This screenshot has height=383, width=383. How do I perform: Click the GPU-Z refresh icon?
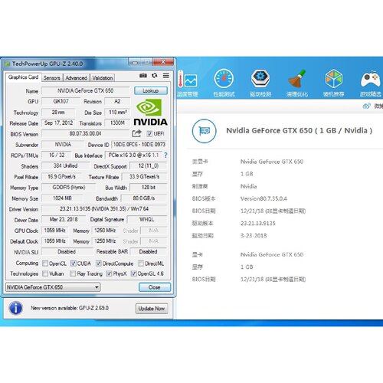pos(155,76)
